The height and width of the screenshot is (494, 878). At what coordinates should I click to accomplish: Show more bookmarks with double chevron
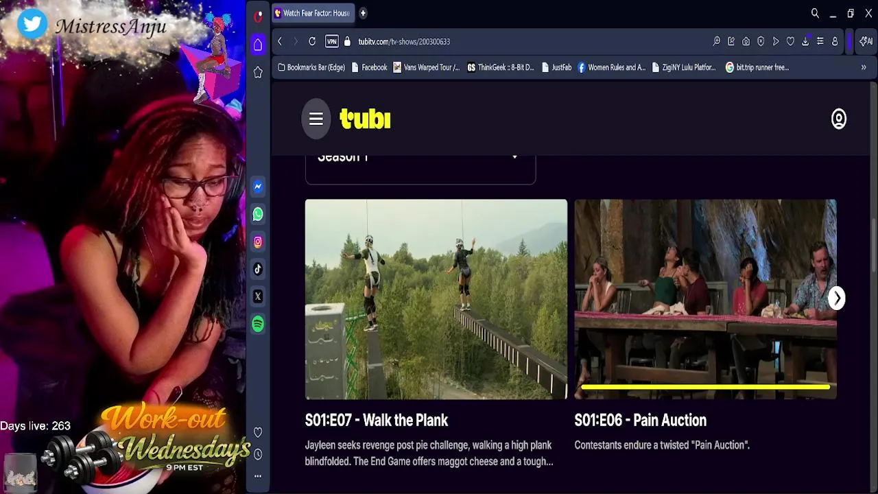click(x=864, y=67)
